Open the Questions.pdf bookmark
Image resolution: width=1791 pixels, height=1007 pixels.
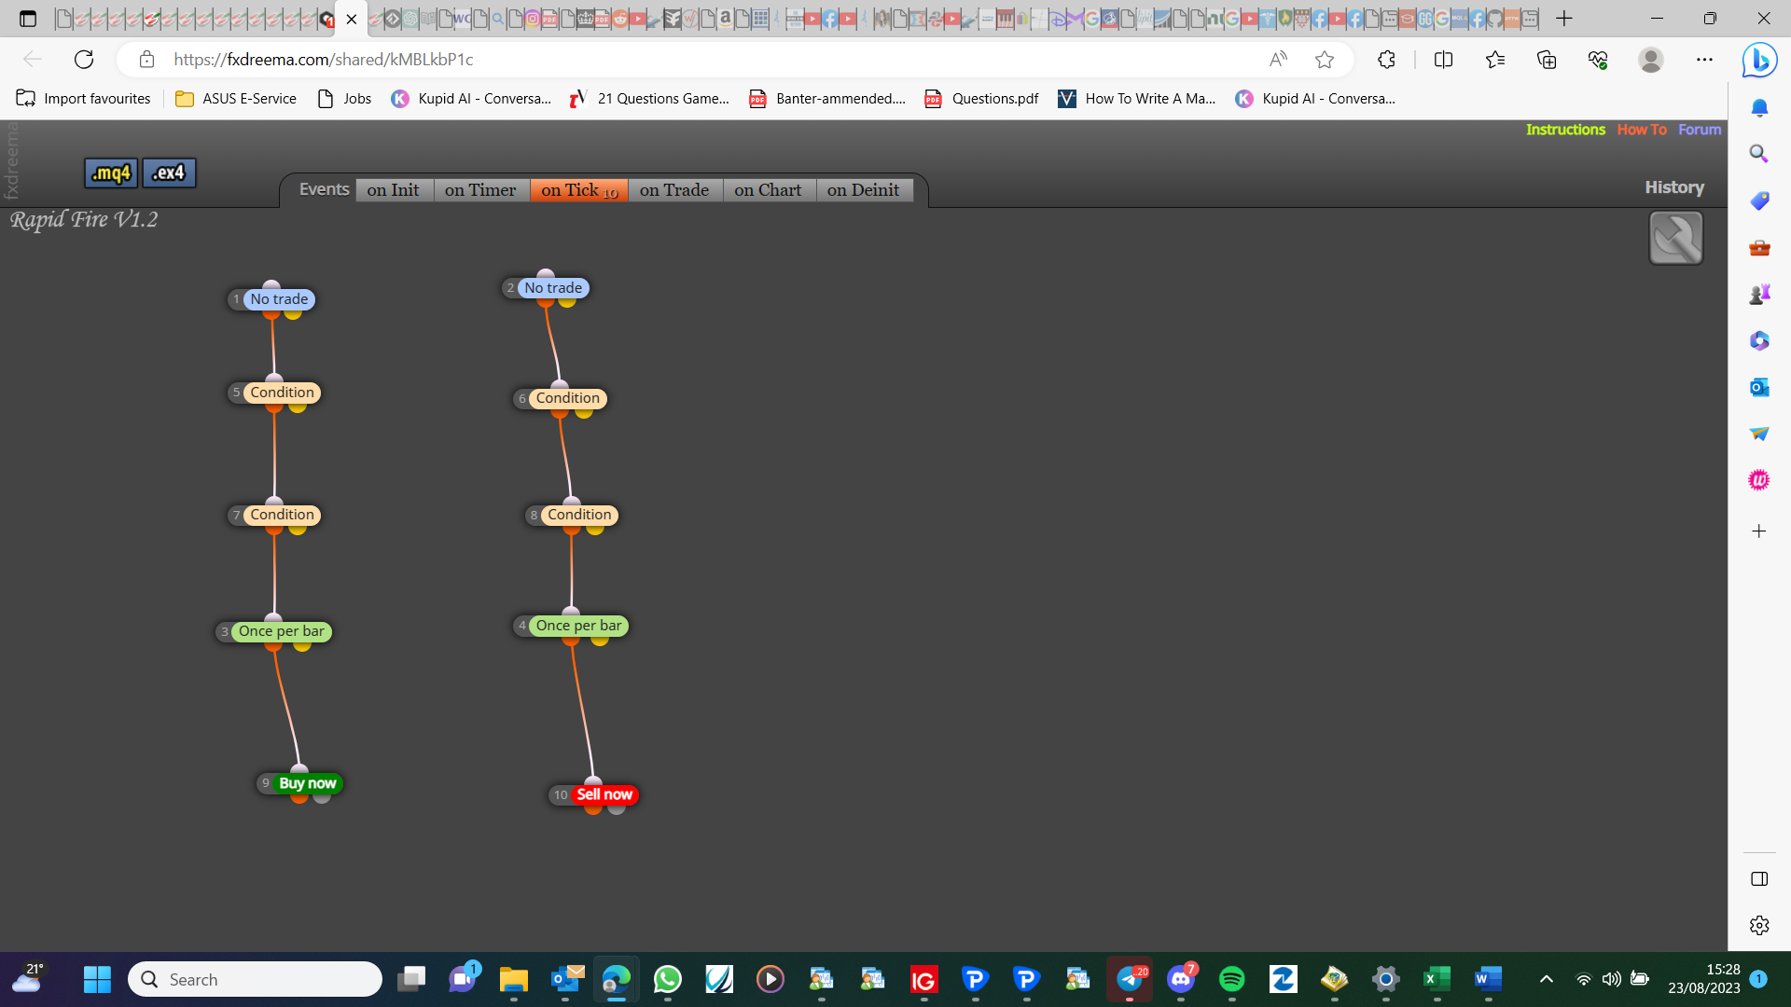pyautogui.click(x=981, y=99)
